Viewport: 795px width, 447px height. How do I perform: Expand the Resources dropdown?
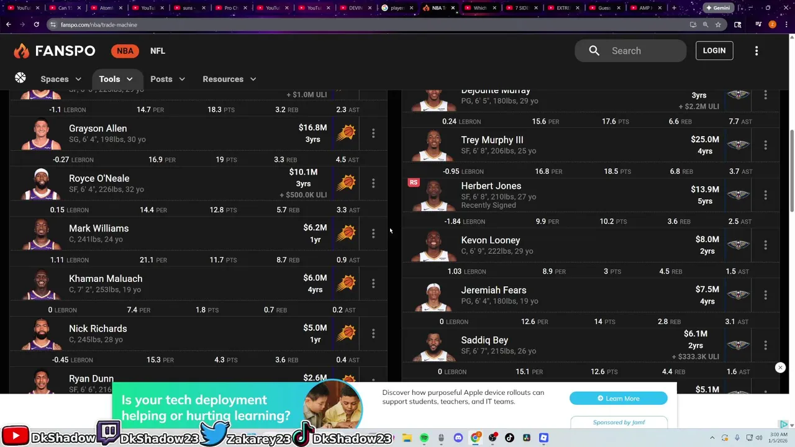(229, 79)
